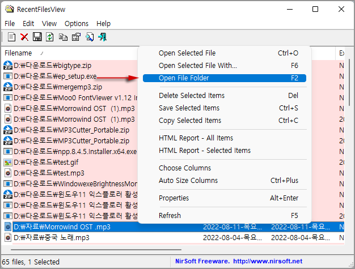Select row D:₩다운로드₩npp.8.4.5.Installer.x64.exe
This screenshot has width=355, height=269.
pos(75,151)
